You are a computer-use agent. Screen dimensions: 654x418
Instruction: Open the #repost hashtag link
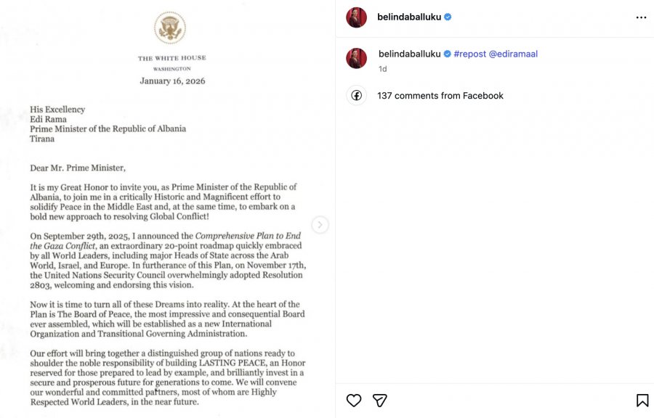click(469, 54)
